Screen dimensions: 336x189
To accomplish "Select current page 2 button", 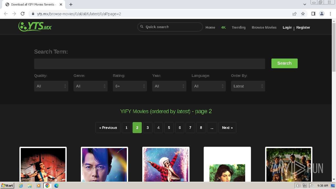I will tap(137, 128).
